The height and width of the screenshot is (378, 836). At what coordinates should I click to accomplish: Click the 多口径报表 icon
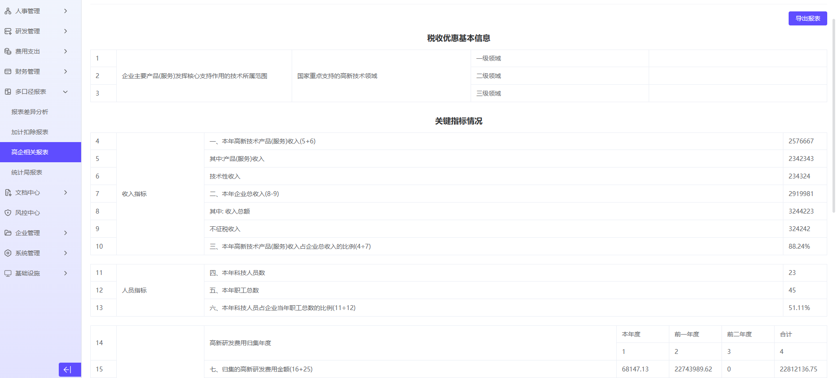(8, 92)
